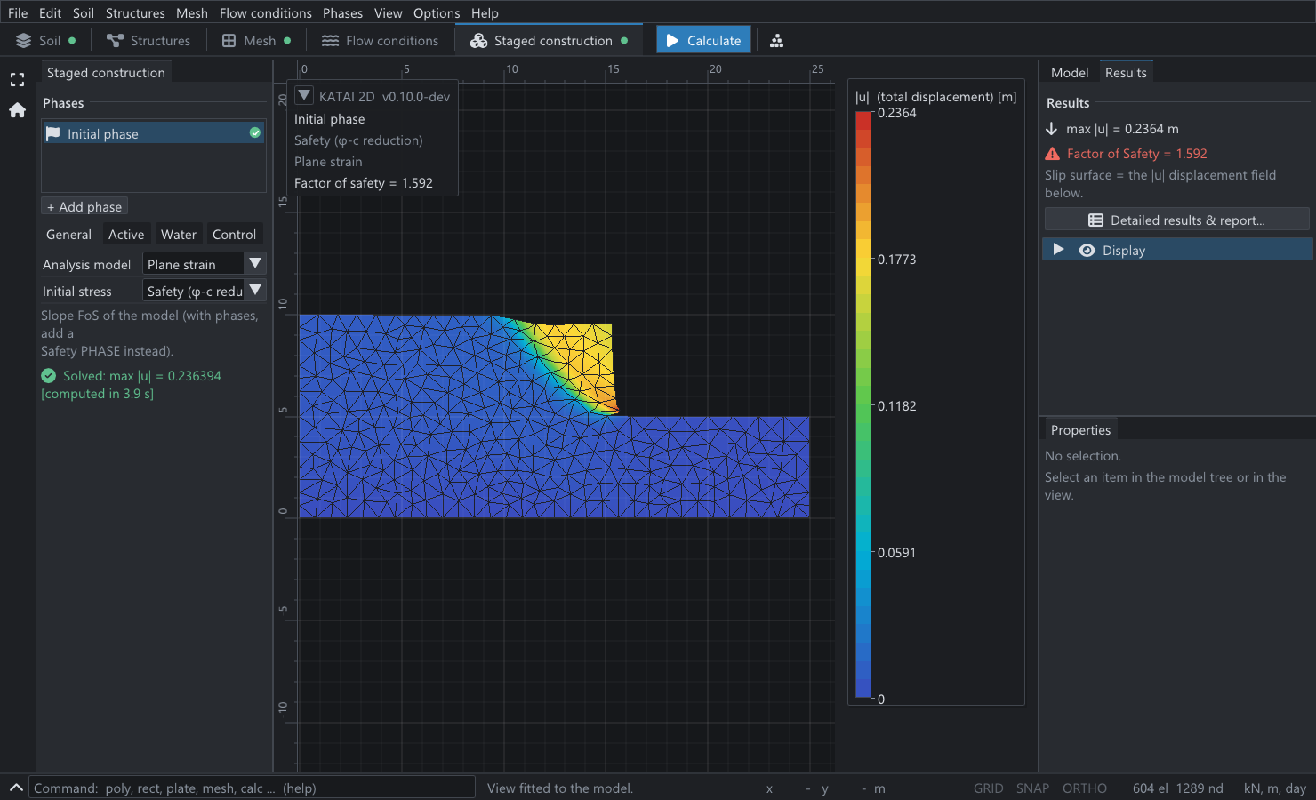Collapse the KATAI 2D info overlay triangle
Viewport: 1316px width, 800px height.
click(x=304, y=96)
